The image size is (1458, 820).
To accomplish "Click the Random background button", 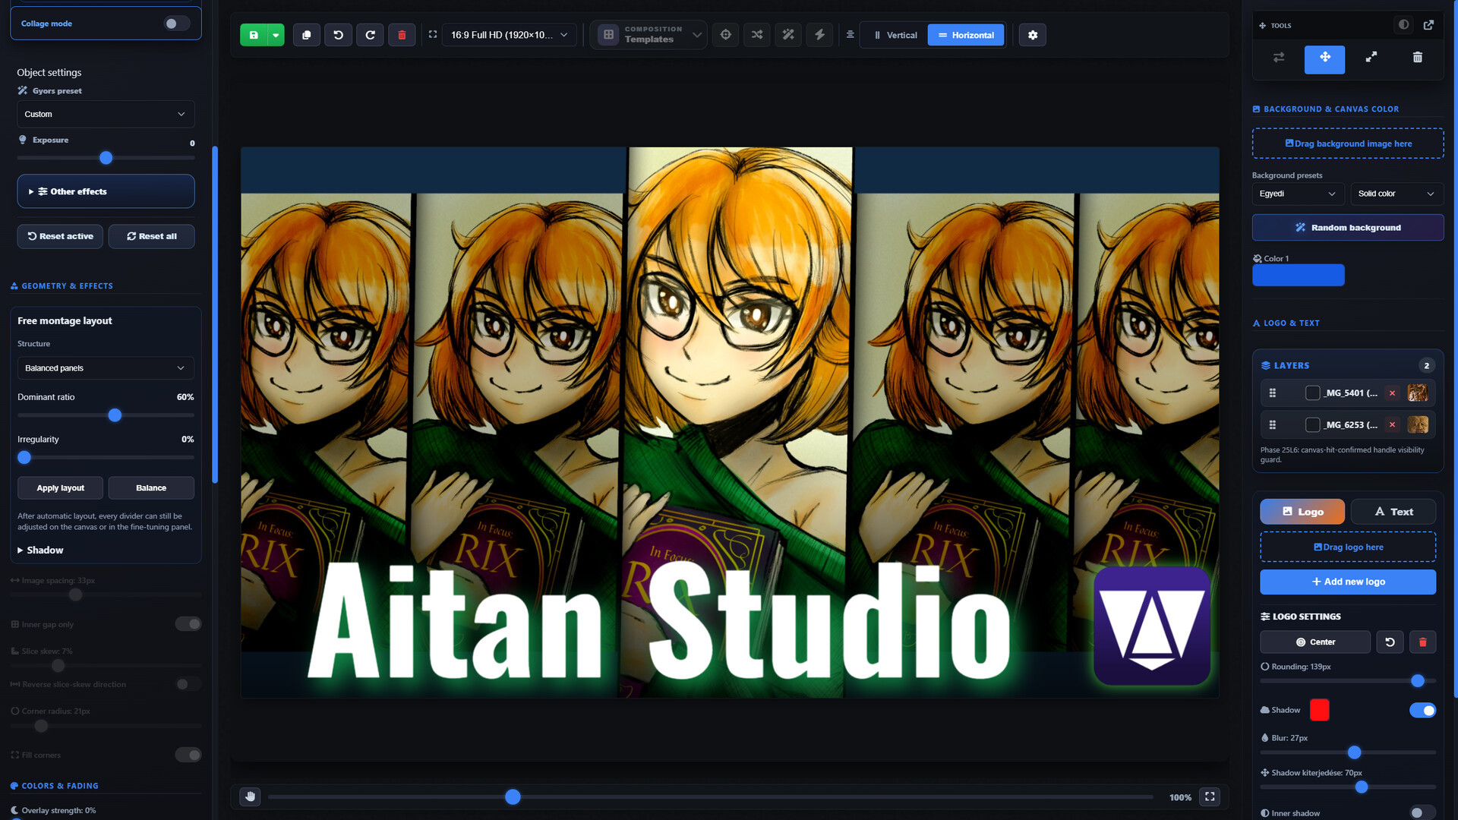I will [1348, 228].
